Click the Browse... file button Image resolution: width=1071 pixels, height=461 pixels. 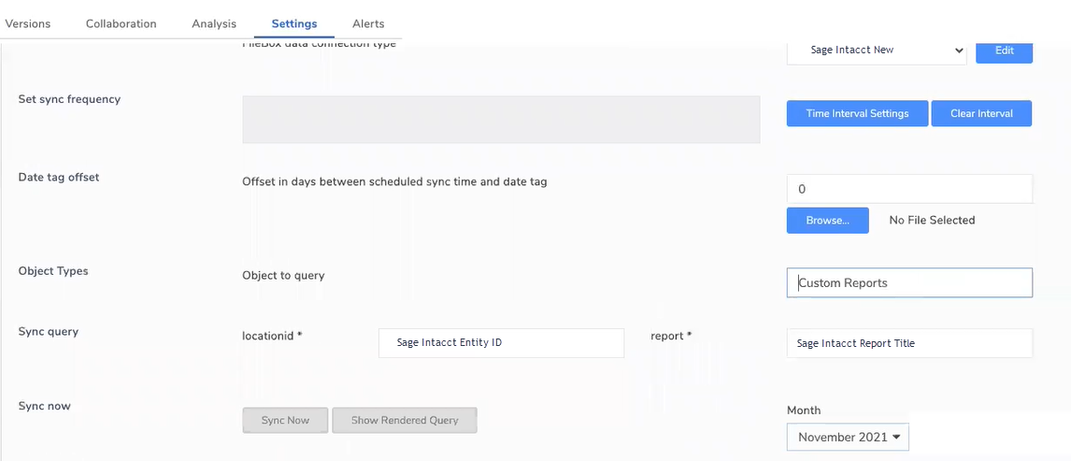827,221
